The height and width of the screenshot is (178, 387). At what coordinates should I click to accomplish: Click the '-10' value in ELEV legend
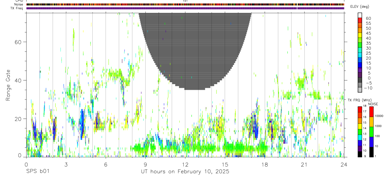tap(368, 88)
